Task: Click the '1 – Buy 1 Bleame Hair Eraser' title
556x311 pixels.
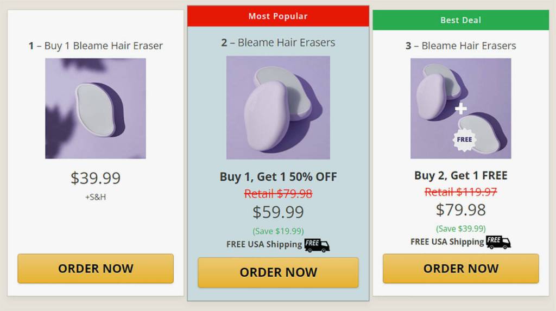Action: click(96, 46)
